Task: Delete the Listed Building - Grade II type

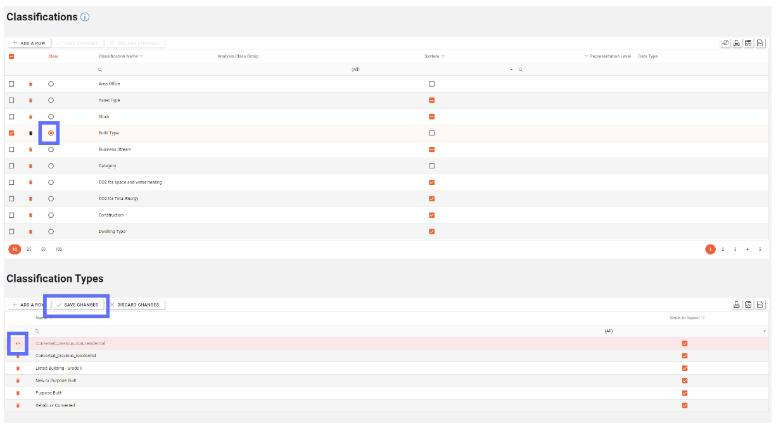Action: coord(18,368)
